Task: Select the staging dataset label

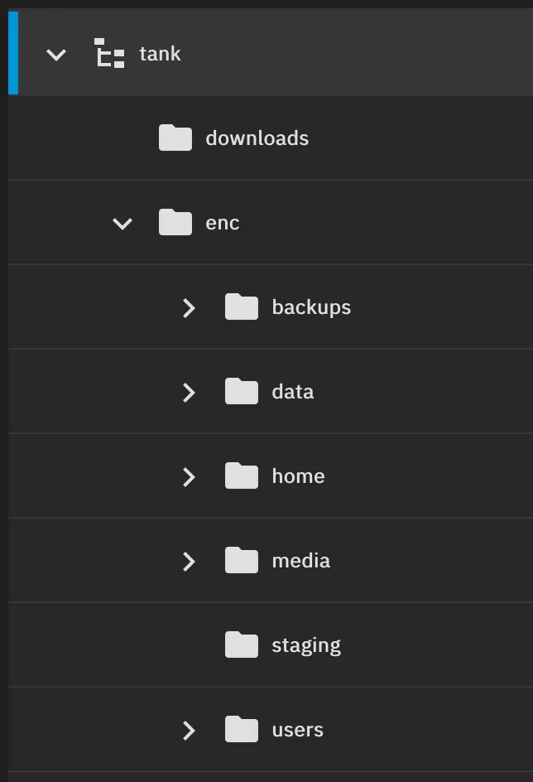Action: pos(306,645)
